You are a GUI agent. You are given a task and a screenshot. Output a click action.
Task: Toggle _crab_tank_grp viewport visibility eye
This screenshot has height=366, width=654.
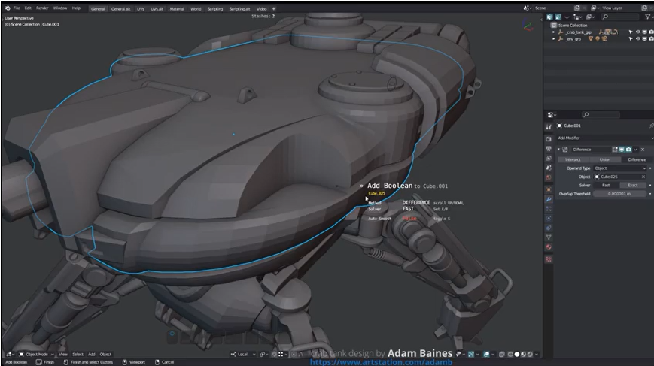coord(637,32)
